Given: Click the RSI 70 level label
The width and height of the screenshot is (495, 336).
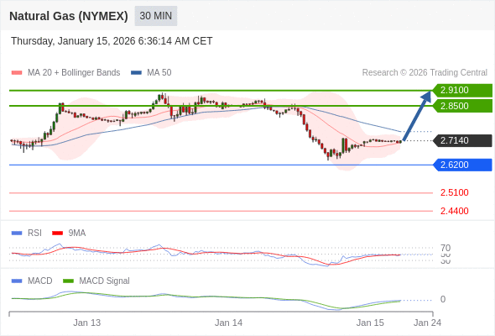Looking at the screenshot, I should 445,248.
